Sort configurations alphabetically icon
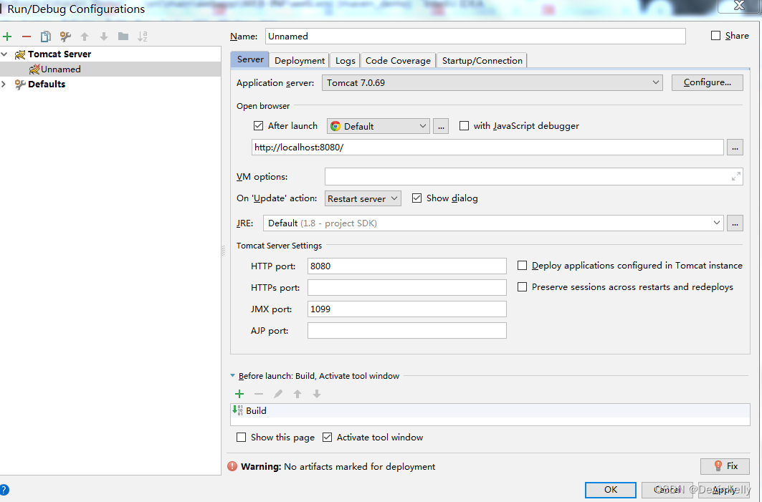 143,37
